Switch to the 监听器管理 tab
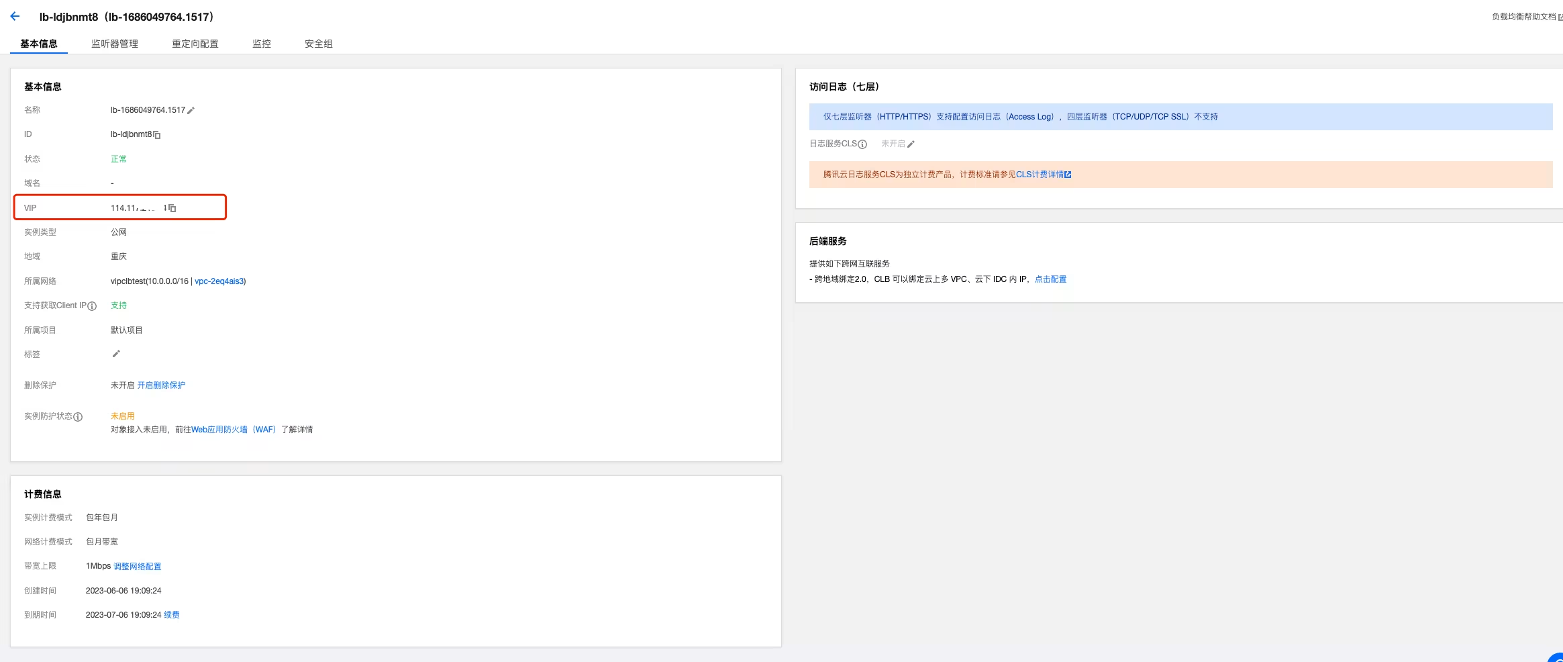1563x662 pixels. pos(115,44)
